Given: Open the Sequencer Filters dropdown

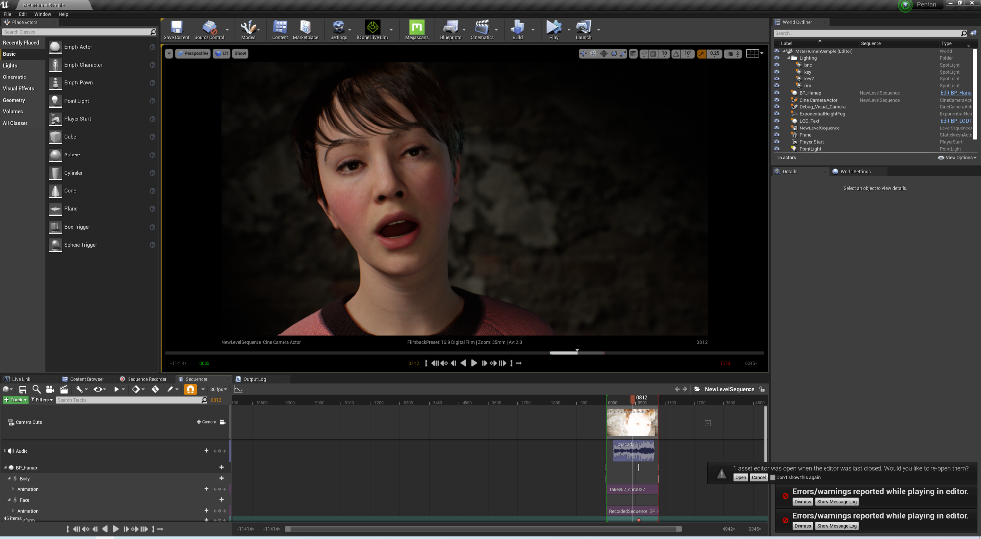Looking at the screenshot, I should tap(42, 400).
